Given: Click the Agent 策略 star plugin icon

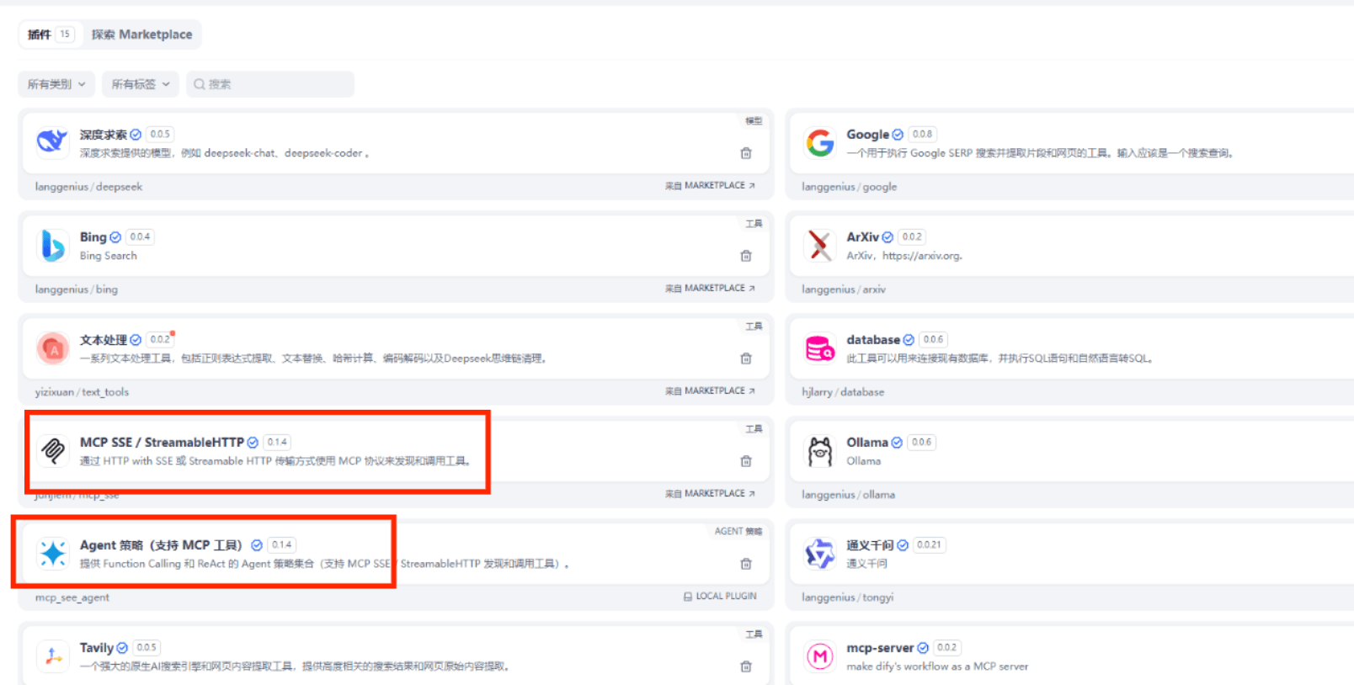Looking at the screenshot, I should point(53,553).
